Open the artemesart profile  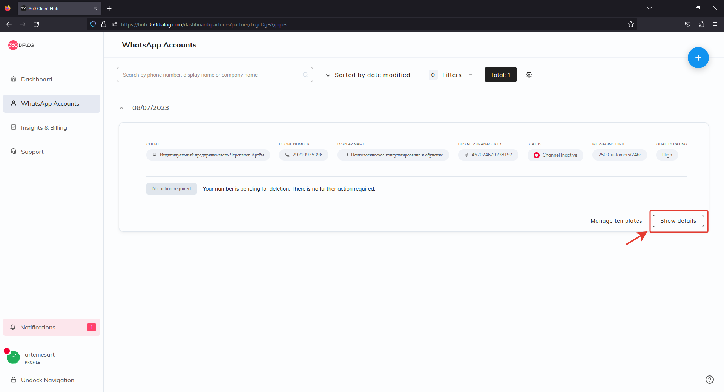[x=40, y=357]
